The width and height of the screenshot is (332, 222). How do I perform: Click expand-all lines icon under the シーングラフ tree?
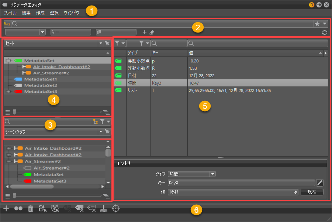106,196
